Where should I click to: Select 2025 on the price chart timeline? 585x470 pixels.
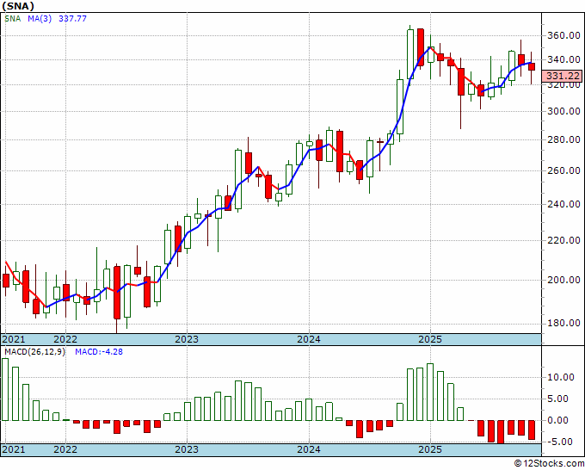(x=430, y=339)
